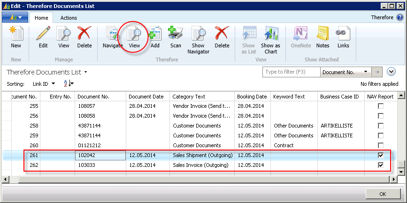Click the Notes sticky note icon
The image size is (407, 203).
[323, 37]
